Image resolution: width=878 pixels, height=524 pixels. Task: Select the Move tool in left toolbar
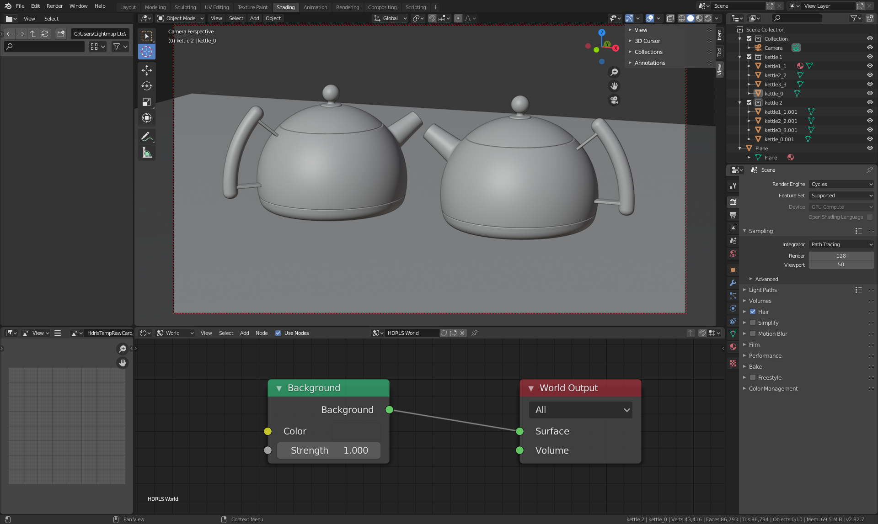[147, 70]
